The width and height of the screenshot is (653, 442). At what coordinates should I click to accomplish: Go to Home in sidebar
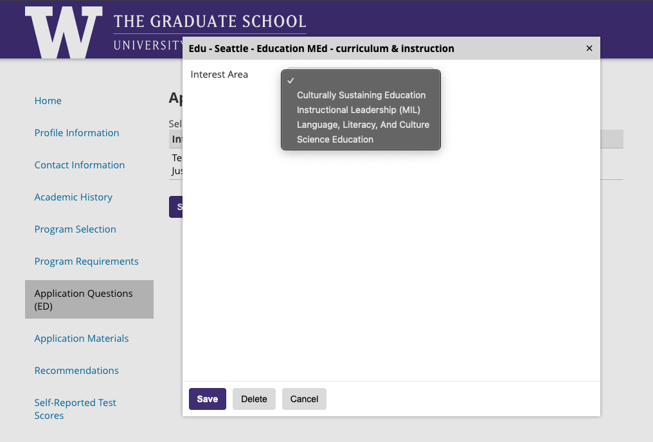point(48,101)
